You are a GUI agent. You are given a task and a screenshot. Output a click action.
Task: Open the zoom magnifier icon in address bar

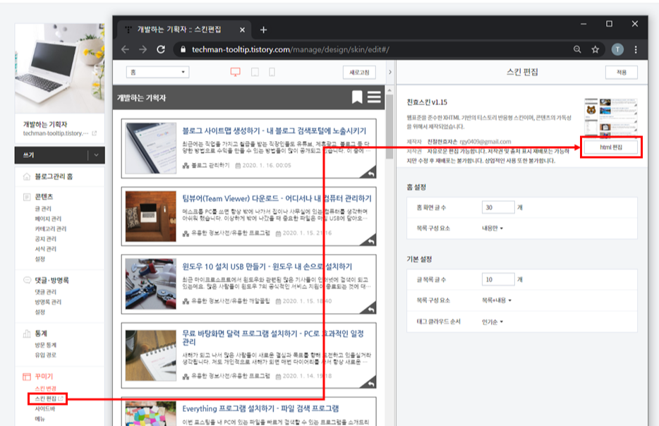[x=577, y=49]
